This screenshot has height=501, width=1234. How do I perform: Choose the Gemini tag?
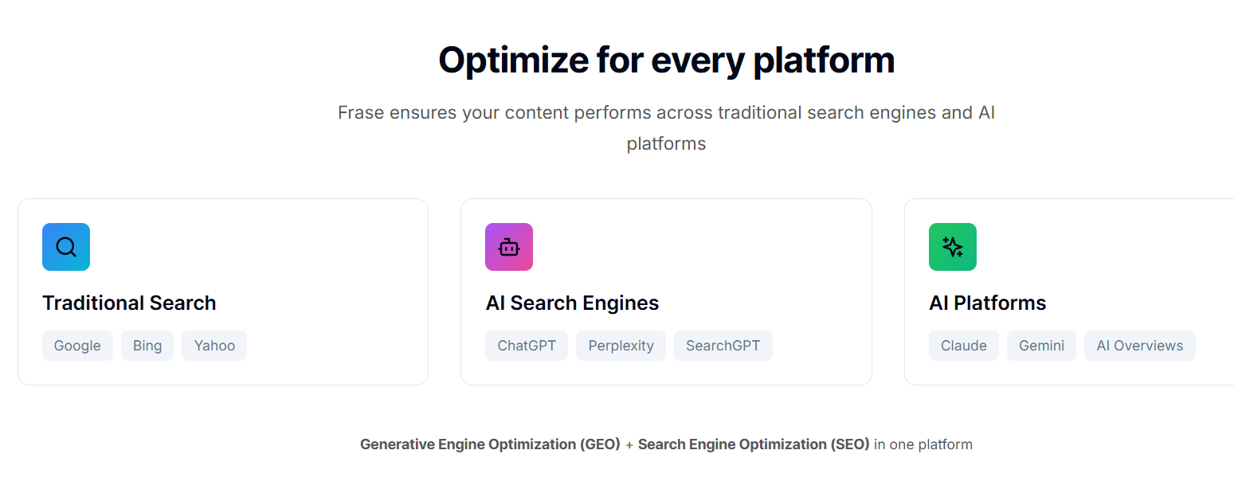(1041, 346)
